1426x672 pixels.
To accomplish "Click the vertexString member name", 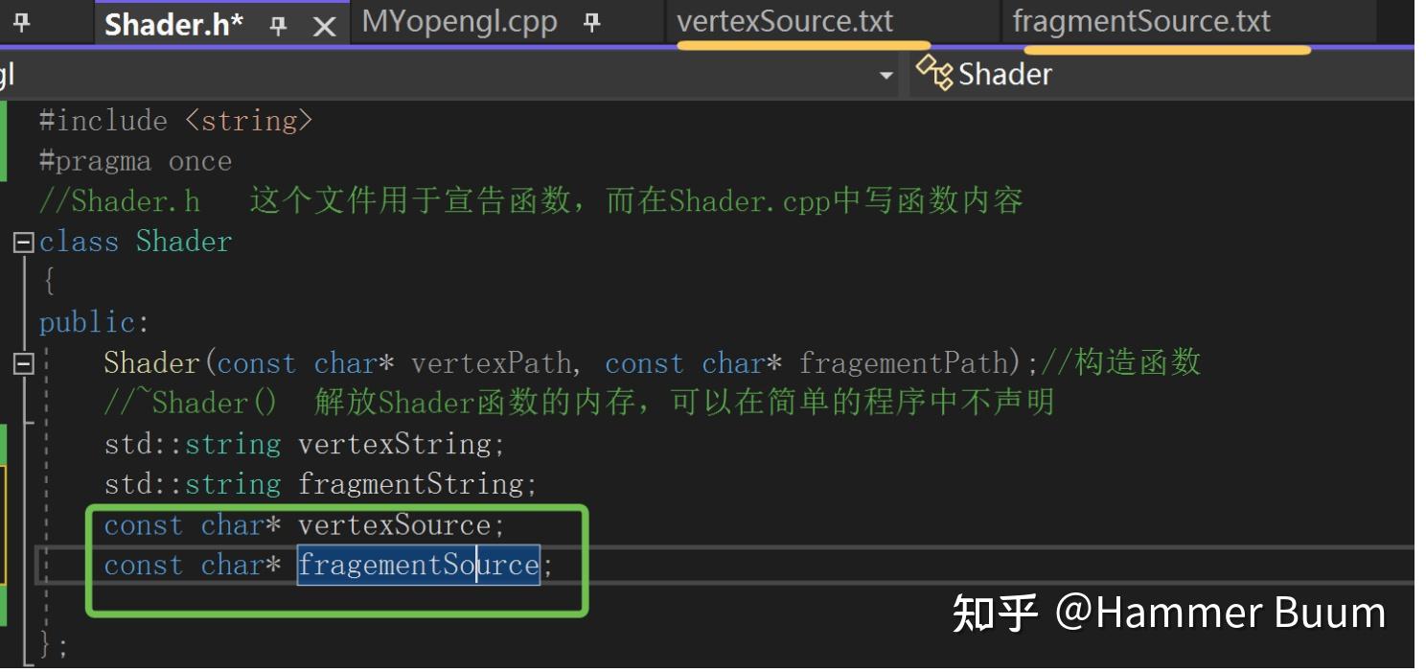I will 394,444.
